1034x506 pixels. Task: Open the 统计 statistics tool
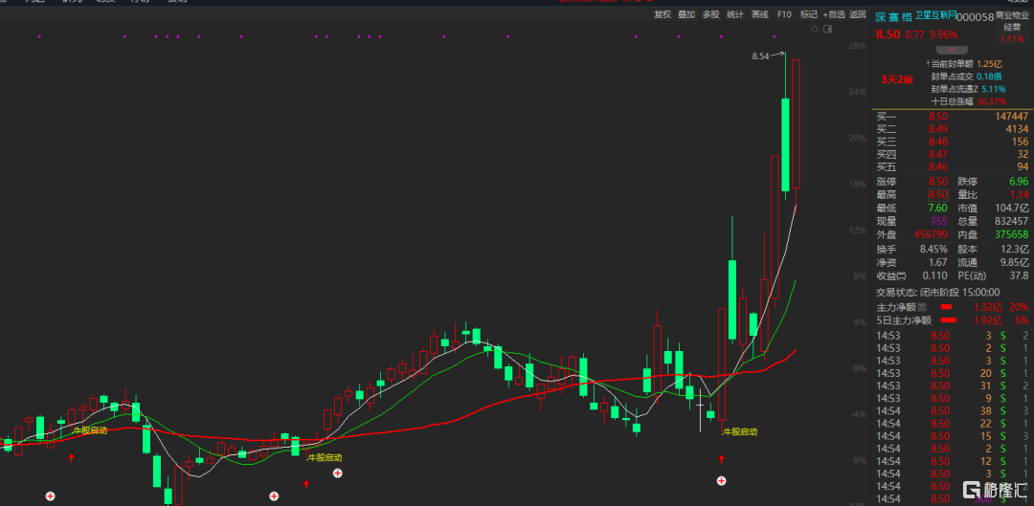click(735, 14)
